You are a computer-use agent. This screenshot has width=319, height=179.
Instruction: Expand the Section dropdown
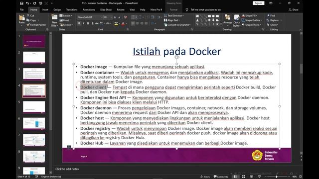[x=66, y=25]
